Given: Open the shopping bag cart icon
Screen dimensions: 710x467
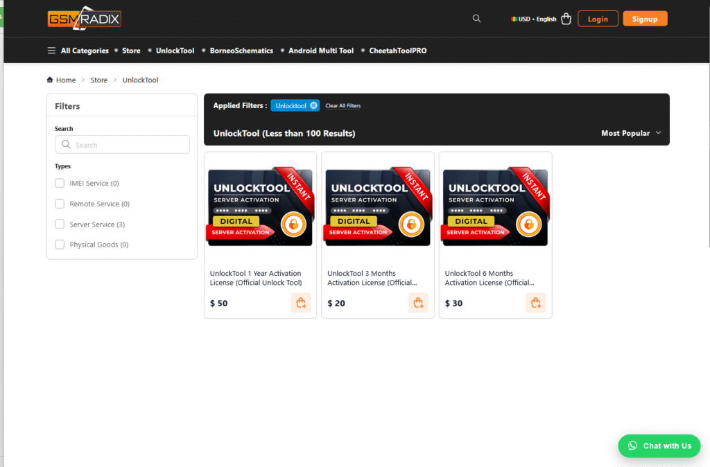Looking at the screenshot, I should (566, 19).
